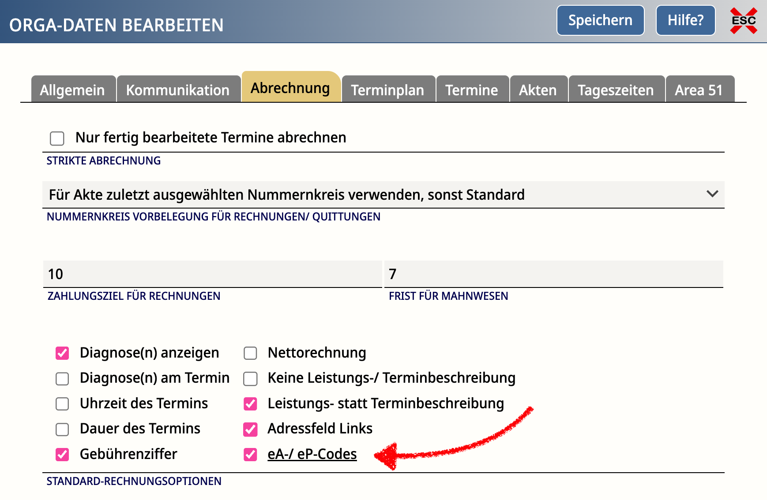Open the Area 51 tab
The height and width of the screenshot is (500, 767).
point(699,90)
